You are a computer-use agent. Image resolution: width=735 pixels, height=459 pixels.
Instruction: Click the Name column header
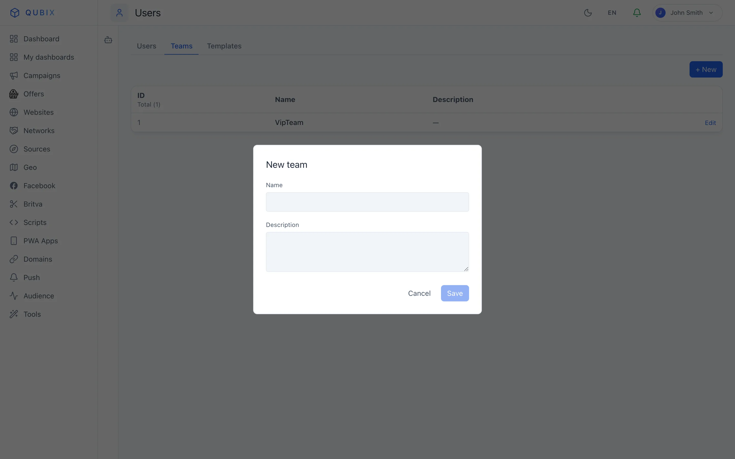[285, 99]
